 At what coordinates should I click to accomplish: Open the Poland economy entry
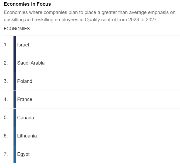(x=25, y=81)
